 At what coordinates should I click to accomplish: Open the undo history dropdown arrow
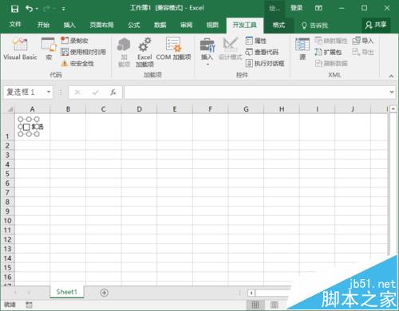point(37,9)
